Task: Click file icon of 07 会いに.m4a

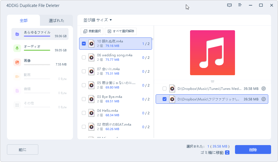Action: click(92, 71)
